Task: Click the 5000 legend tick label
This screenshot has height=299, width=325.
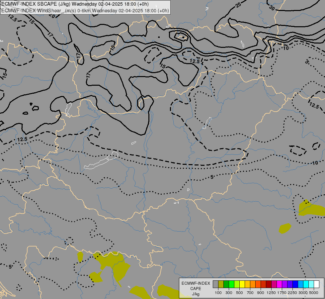Action: pyautogui.click(x=314, y=293)
